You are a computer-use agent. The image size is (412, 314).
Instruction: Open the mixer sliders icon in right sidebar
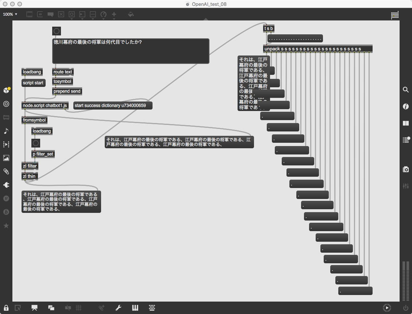[406, 186]
